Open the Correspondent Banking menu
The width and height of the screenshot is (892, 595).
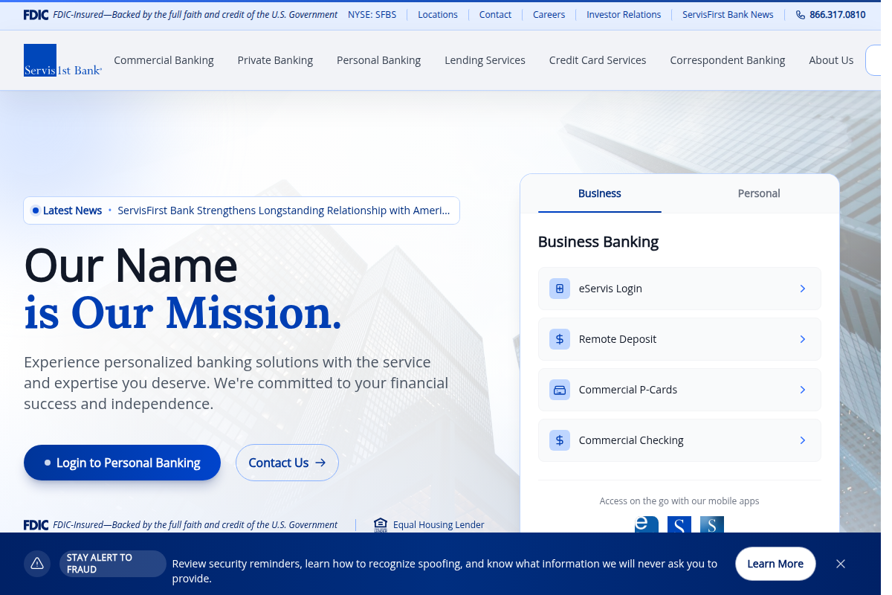click(728, 60)
